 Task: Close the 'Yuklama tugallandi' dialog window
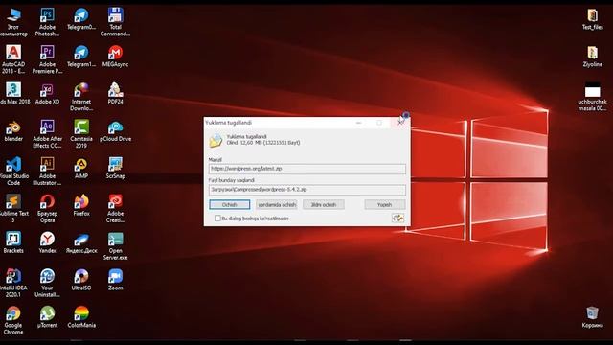pyautogui.click(x=399, y=123)
